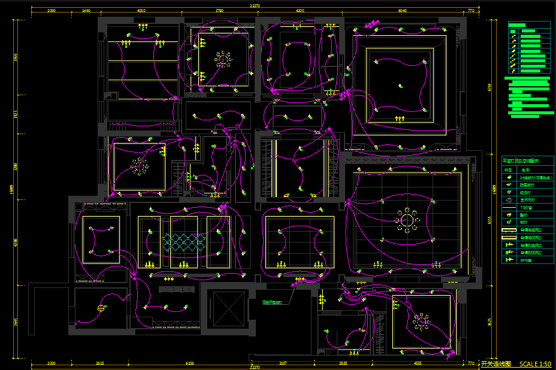Select the elevator shaft box with X
This screenshot has width=556, height=370.
click(228, 309)
